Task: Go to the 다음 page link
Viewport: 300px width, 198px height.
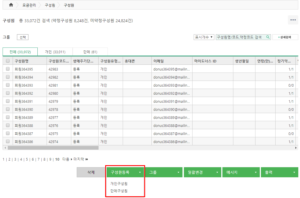Action: 67,159
